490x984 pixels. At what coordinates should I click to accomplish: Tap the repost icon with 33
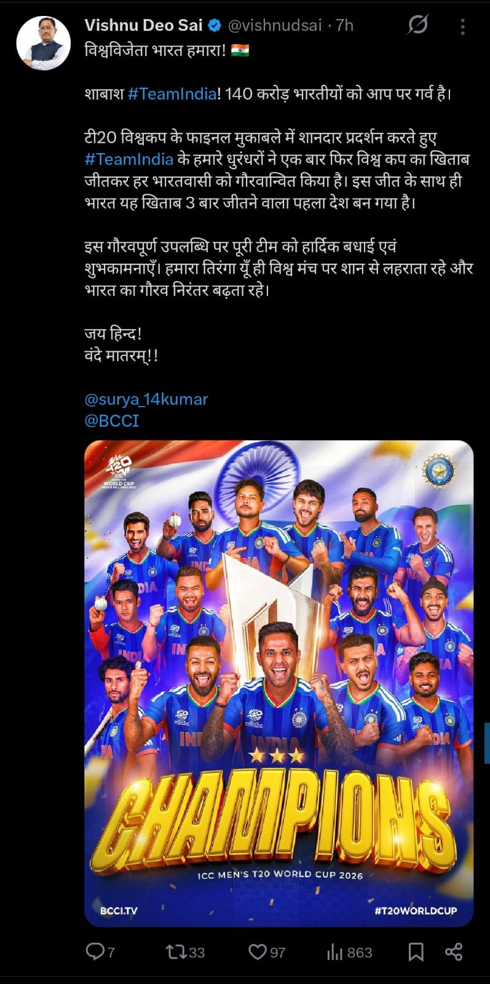coord(176,952)
